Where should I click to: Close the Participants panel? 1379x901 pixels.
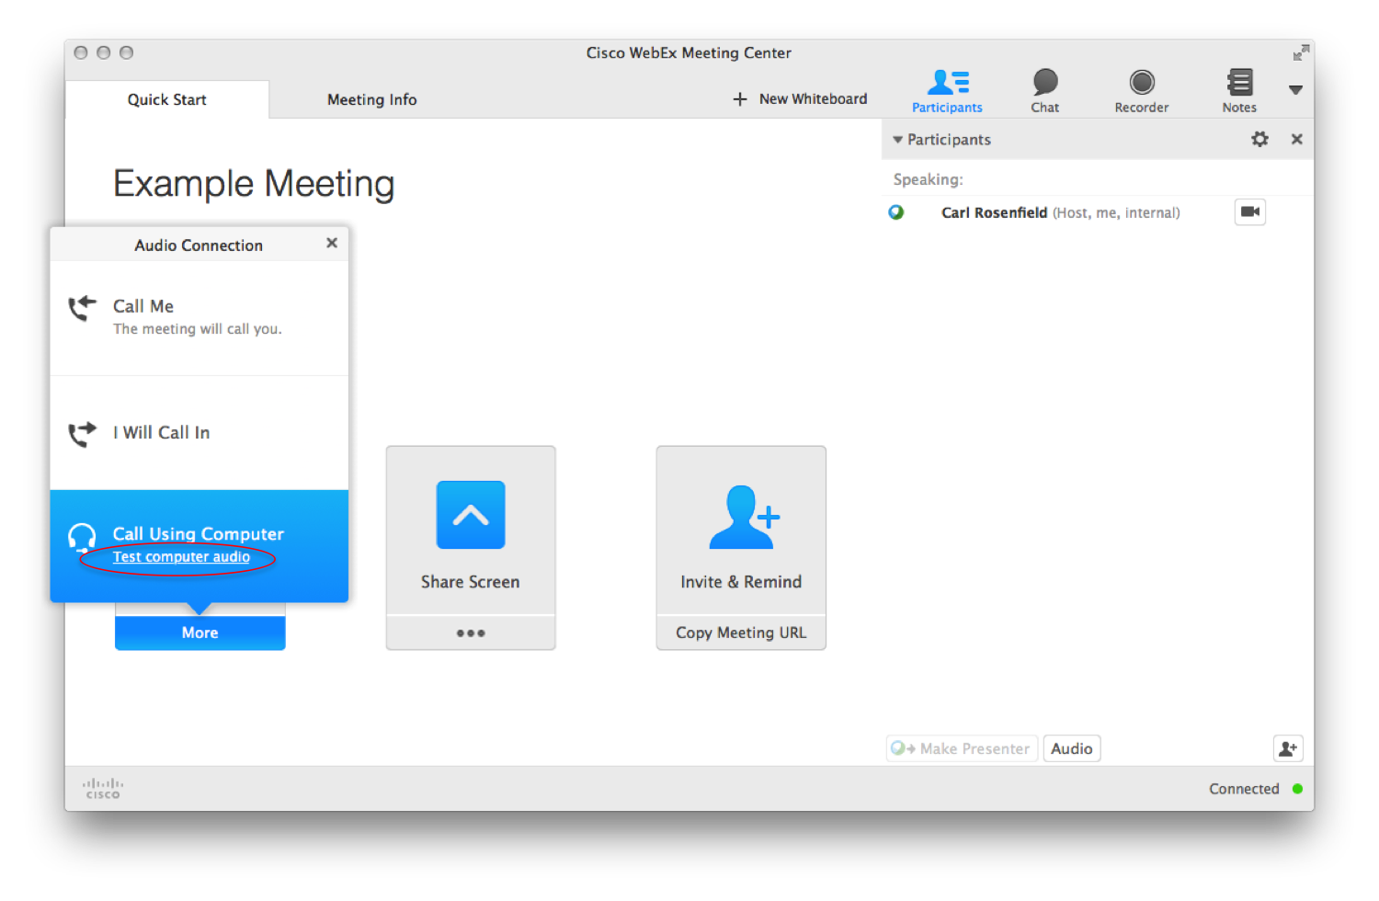1296,139
